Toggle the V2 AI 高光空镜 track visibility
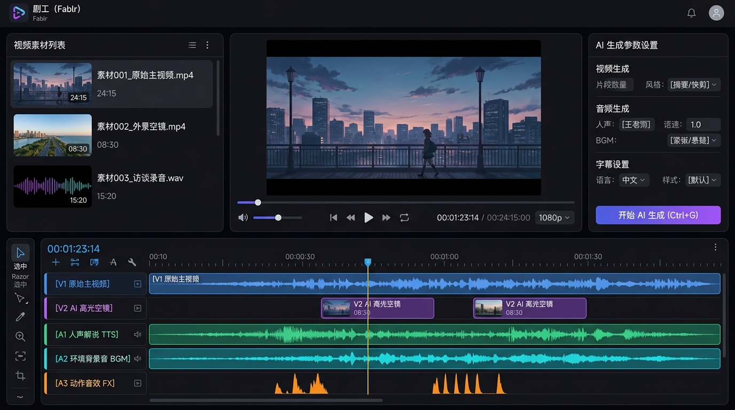This screenshot has width=735, height=410. click(138, 308)
